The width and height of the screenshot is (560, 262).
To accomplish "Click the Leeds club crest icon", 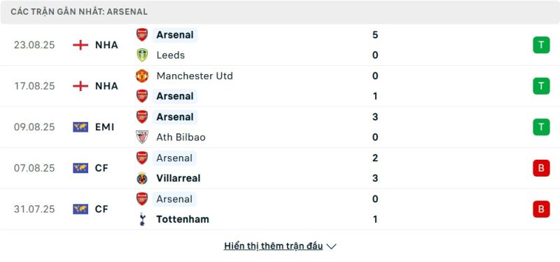I will 142,55.
